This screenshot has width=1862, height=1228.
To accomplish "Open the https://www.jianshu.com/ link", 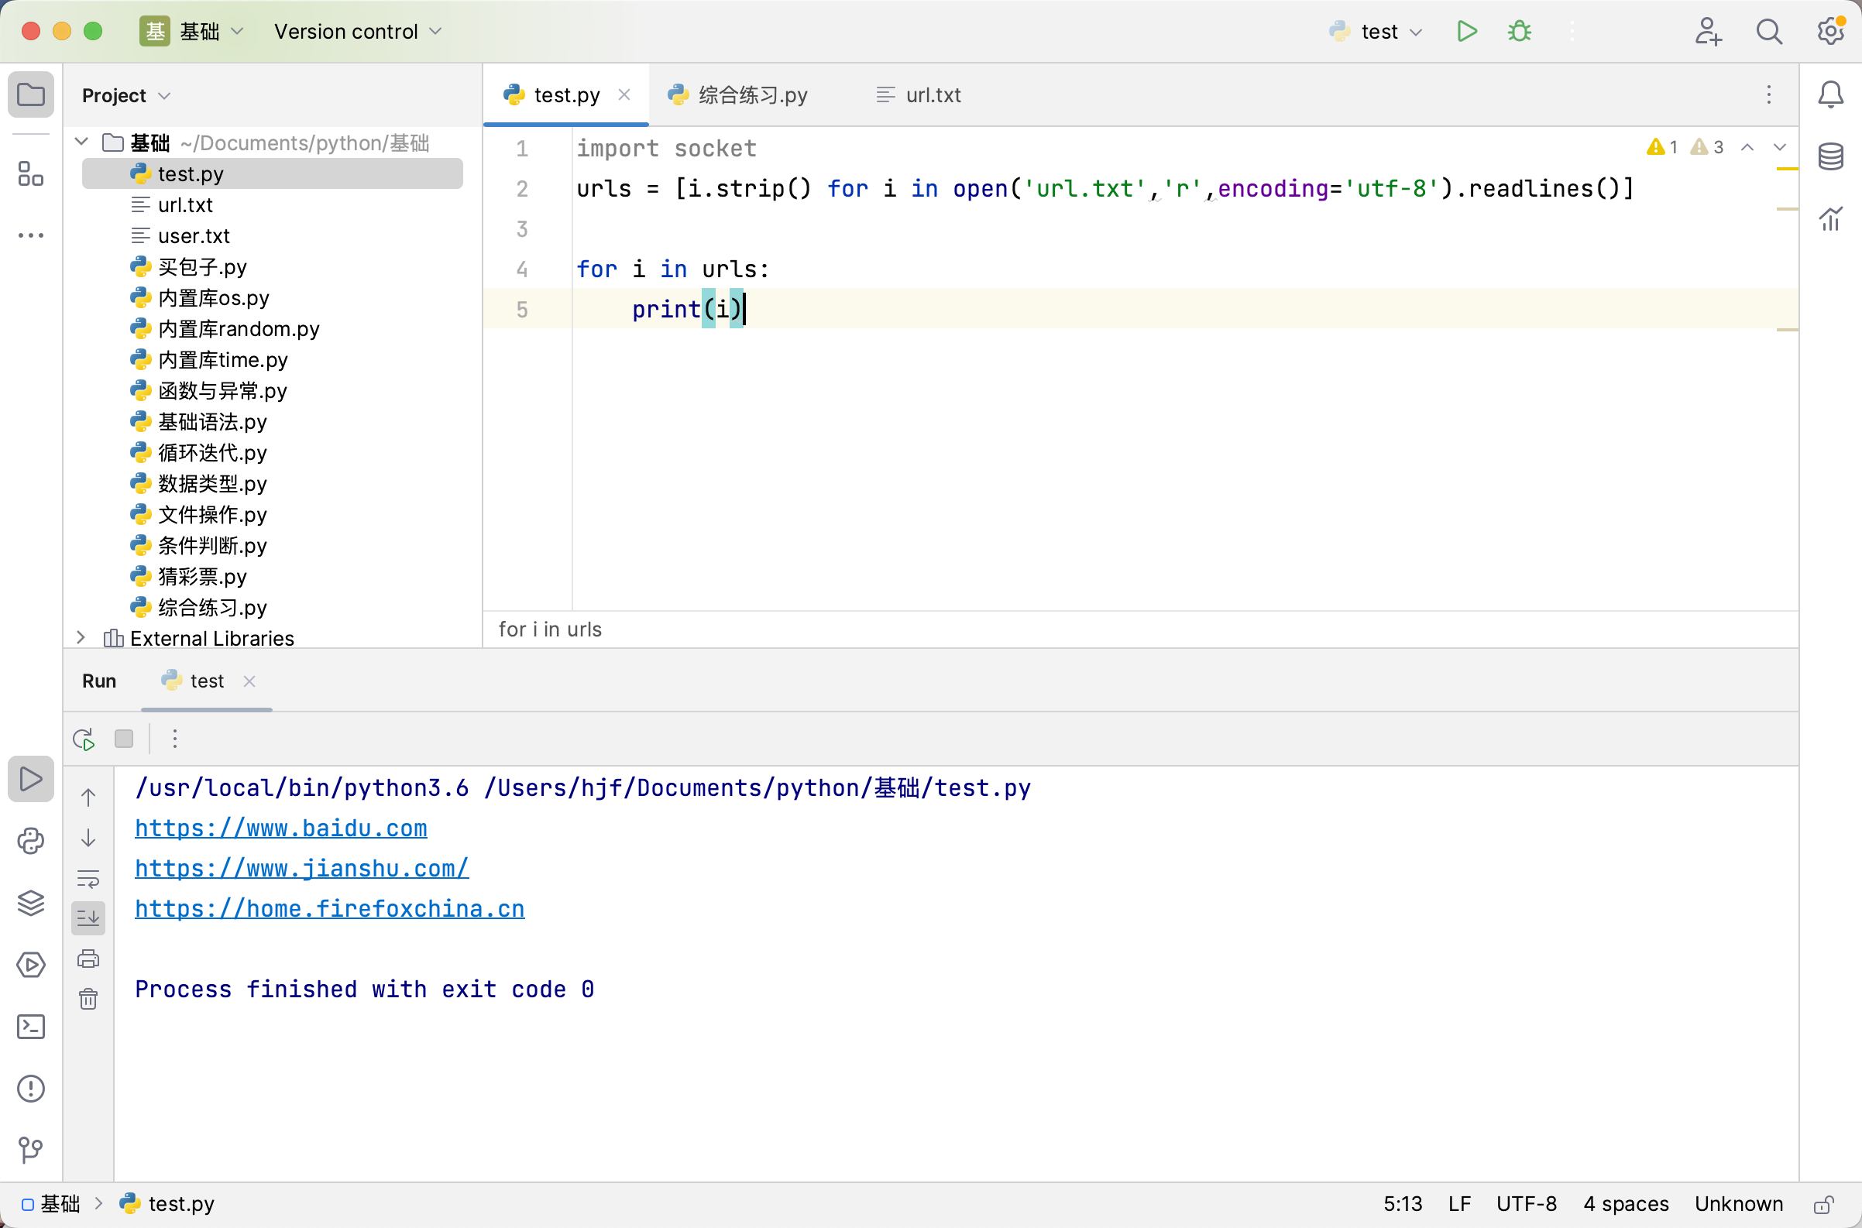I will [x=301, y=868].
